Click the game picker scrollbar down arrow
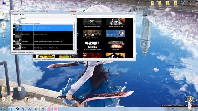The width and height of the screenshot is (198, 111). coord(134,57)
